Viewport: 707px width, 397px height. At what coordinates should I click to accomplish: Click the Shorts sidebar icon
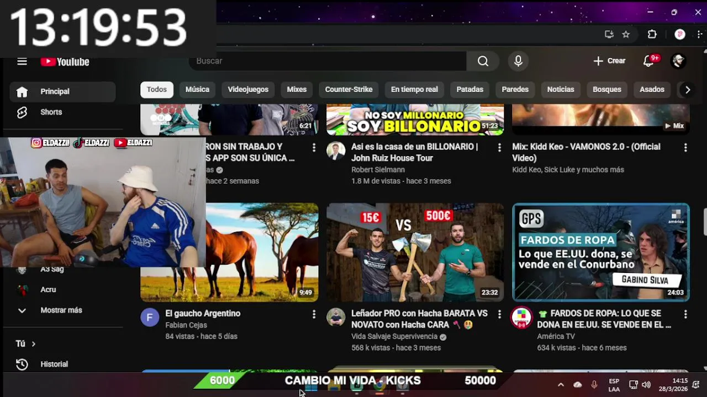(x=22, y=112)
